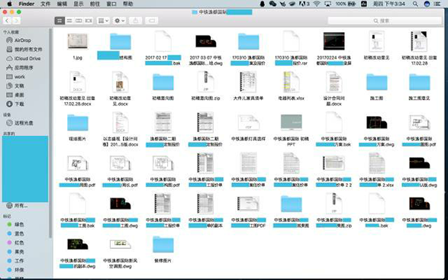The image size is (448, 280).
Task: Click the sidebar vertical scrollbar
Action: tap(50, 133)
